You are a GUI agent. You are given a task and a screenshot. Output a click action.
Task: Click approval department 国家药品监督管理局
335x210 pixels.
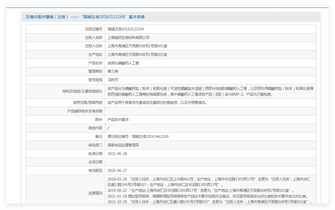tap(123, 145)
